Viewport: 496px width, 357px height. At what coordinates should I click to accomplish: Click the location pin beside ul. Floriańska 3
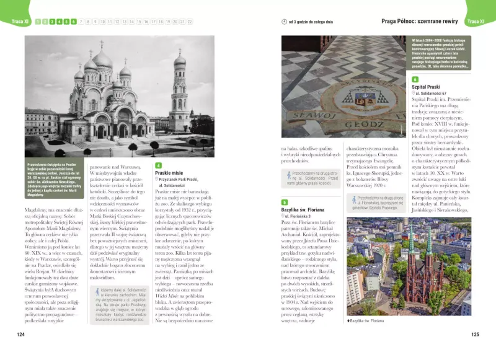click(x=283, y=216)
